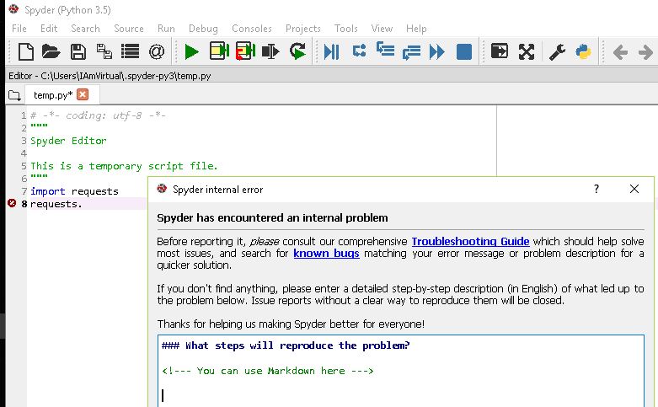
Task: Open the file list (lines) icon
Action: [x=130, y=51]
